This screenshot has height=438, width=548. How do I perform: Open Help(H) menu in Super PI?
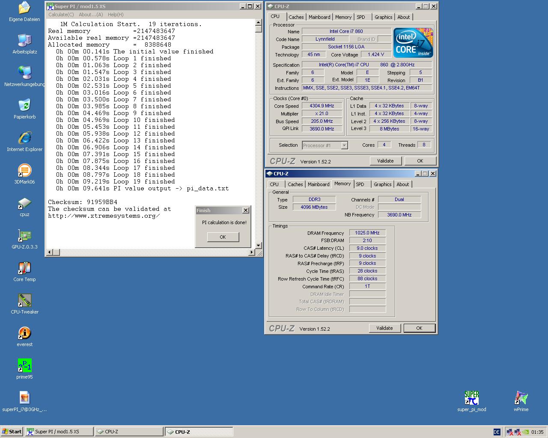[x=116, y=15]
